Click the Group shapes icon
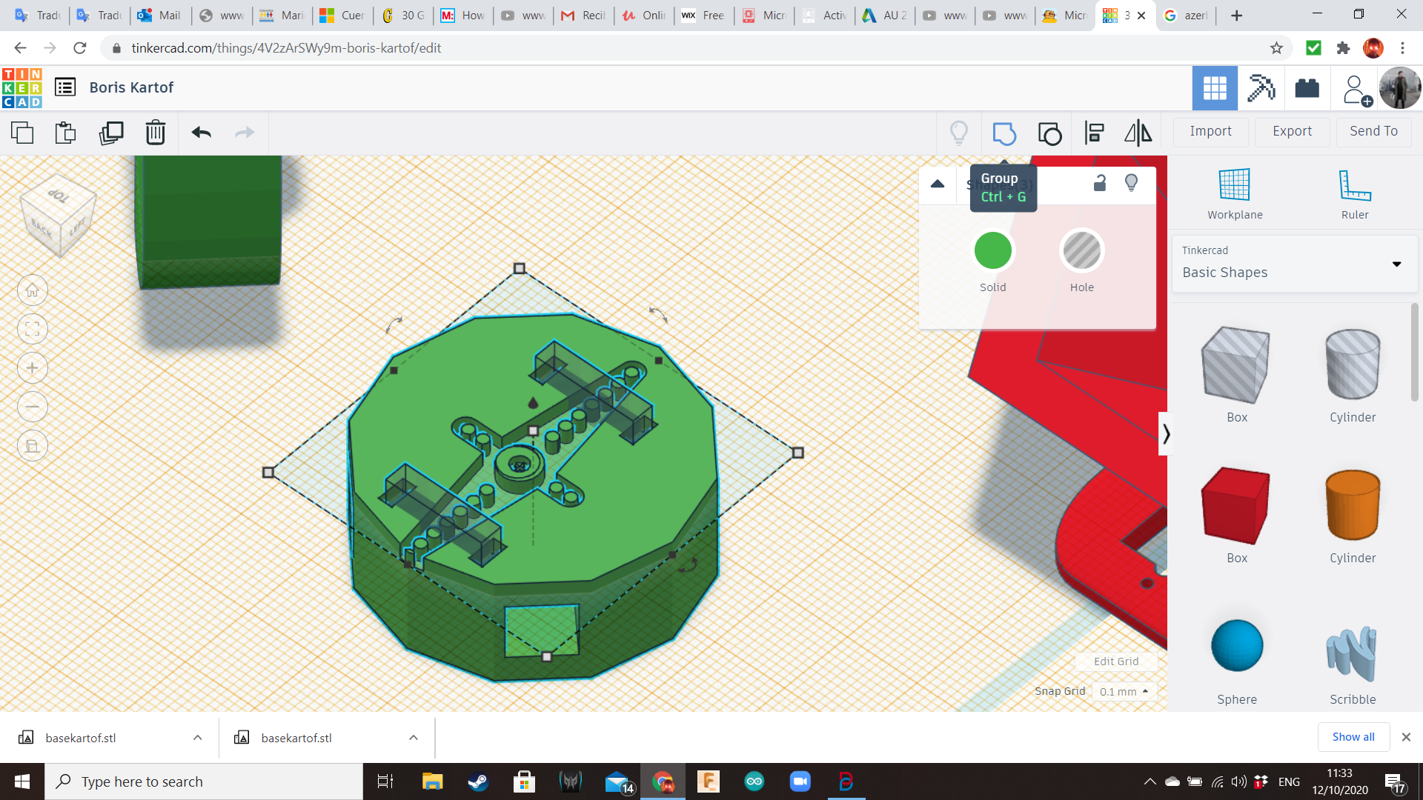Viewport: 1423px width, 800px height. tap(1004, 133)
